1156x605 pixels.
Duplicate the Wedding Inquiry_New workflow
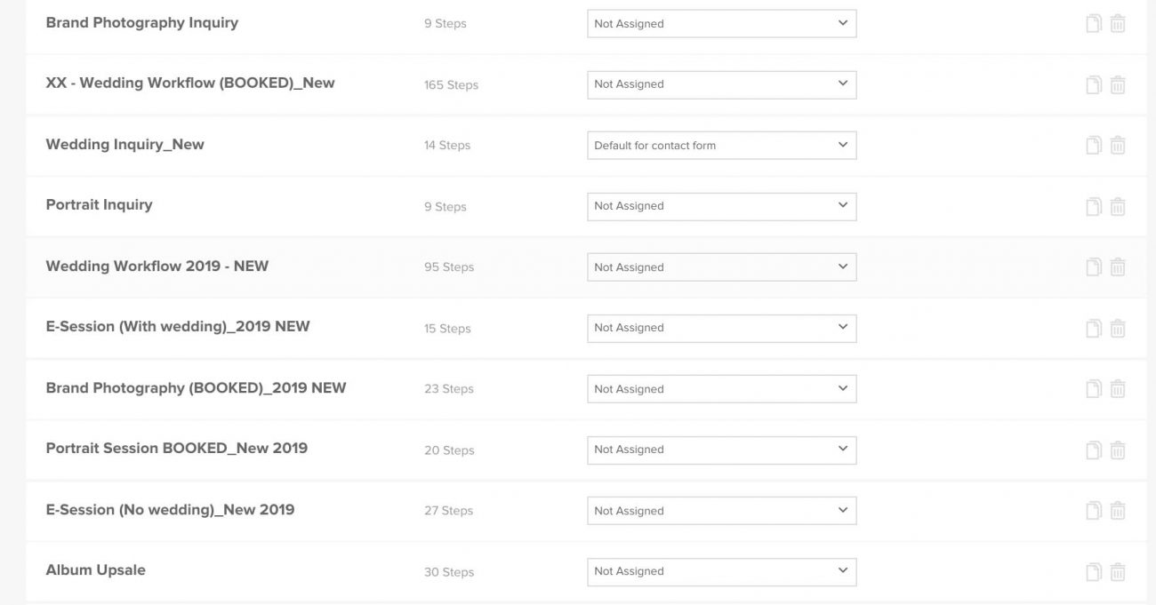(x=1094, y=146)
